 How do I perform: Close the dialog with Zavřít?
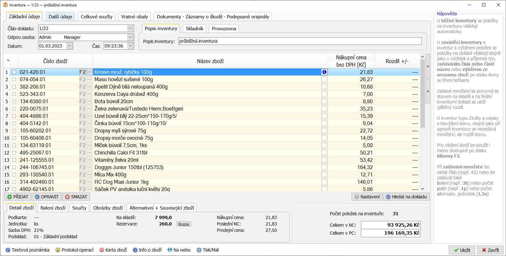point(490,250)
